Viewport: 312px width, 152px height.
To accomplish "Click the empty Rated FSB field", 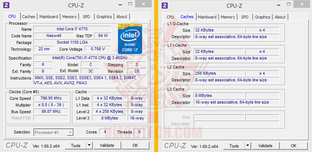I will pyautogui.click(x=51, y=118).
